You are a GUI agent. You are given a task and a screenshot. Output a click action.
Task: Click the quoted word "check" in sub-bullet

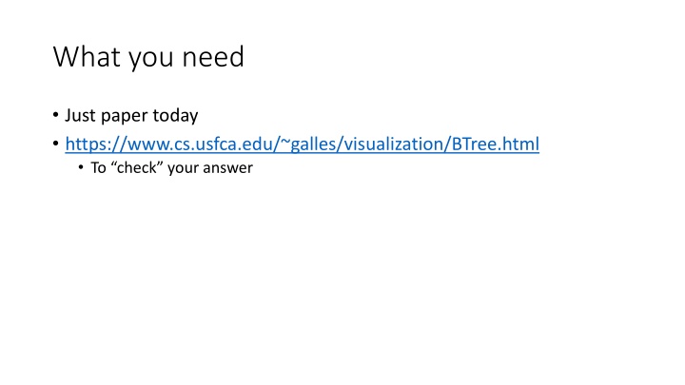tap(137, 167)
